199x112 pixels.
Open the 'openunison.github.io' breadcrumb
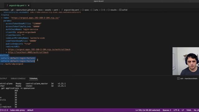point(25,10)
